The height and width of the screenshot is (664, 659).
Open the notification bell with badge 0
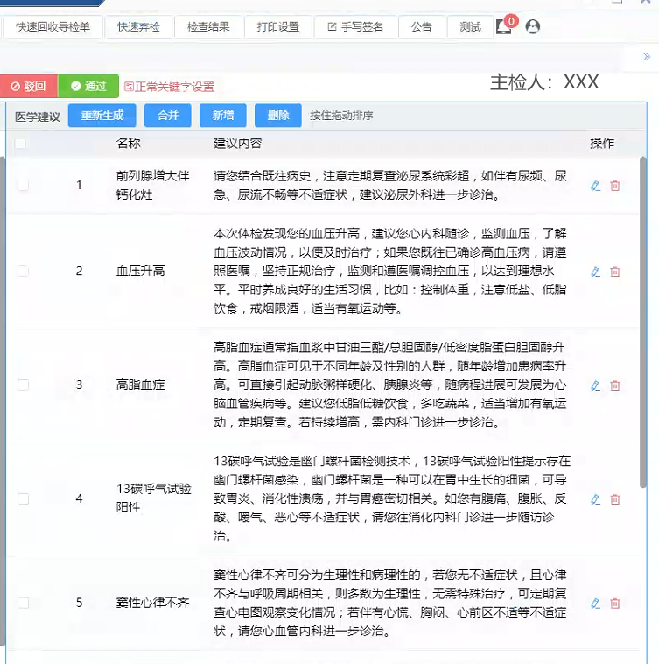point(506,25)
